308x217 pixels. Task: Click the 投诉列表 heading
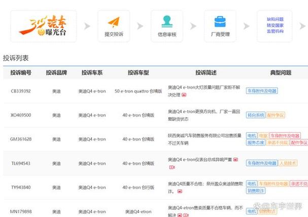coord(16,58)
